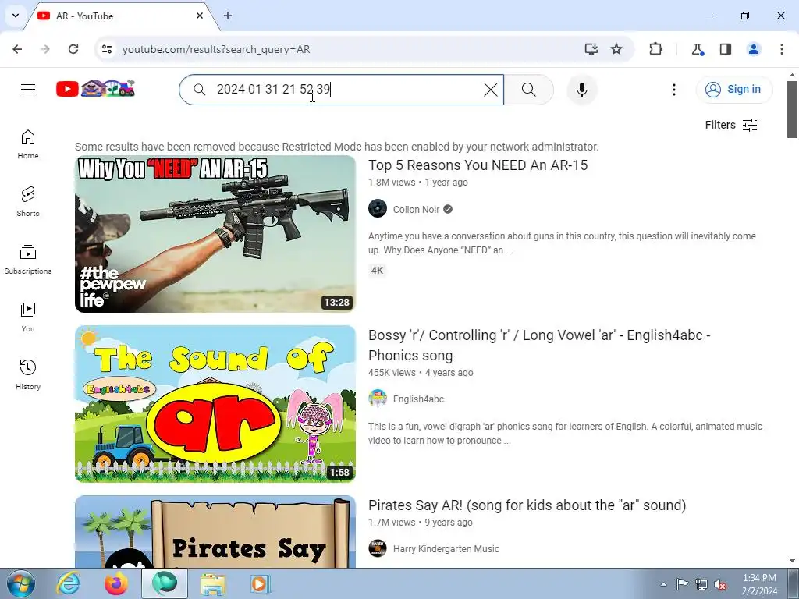Open 'Top 5 Reasons You NEED An AR-15' title
799x599 pixels.
click(478, 165)
